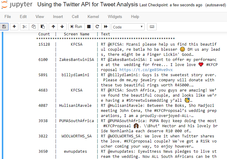The image size is (227, 159).
Task: Click the KFCSA name beside 15128
Action: click(77, 44)
